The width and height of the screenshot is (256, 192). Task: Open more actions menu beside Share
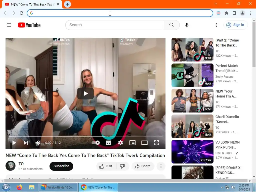pyautogui.click(x=161, y=166)
